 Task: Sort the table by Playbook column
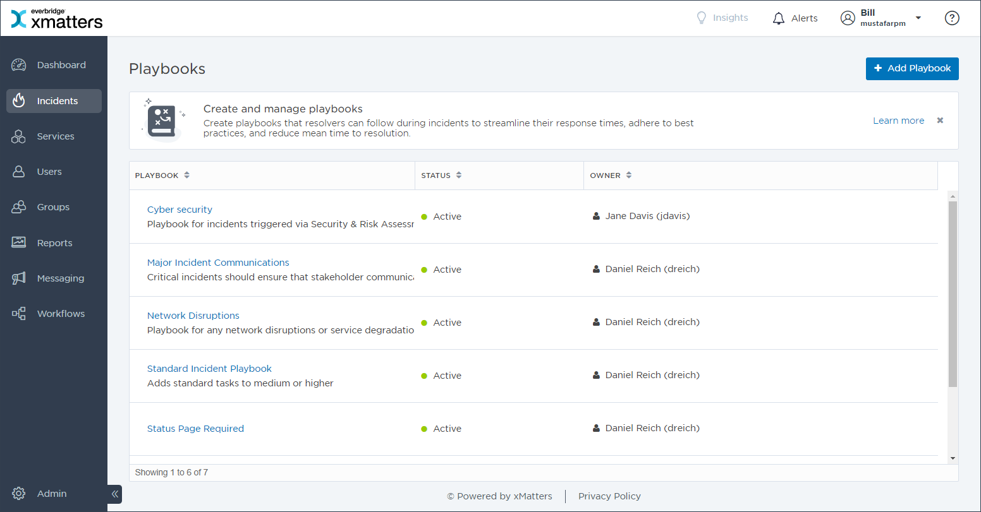[186, 176]
